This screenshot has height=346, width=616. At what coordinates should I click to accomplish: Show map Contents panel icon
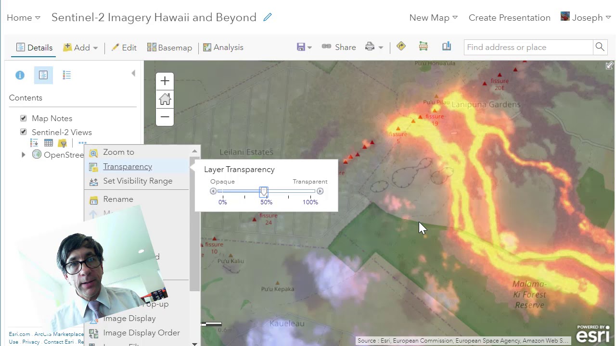[43, 75]
